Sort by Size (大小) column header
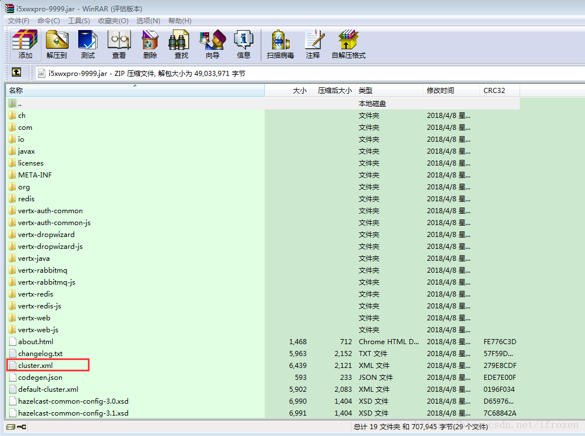This screenshot has height=436, width=585. 287,90
